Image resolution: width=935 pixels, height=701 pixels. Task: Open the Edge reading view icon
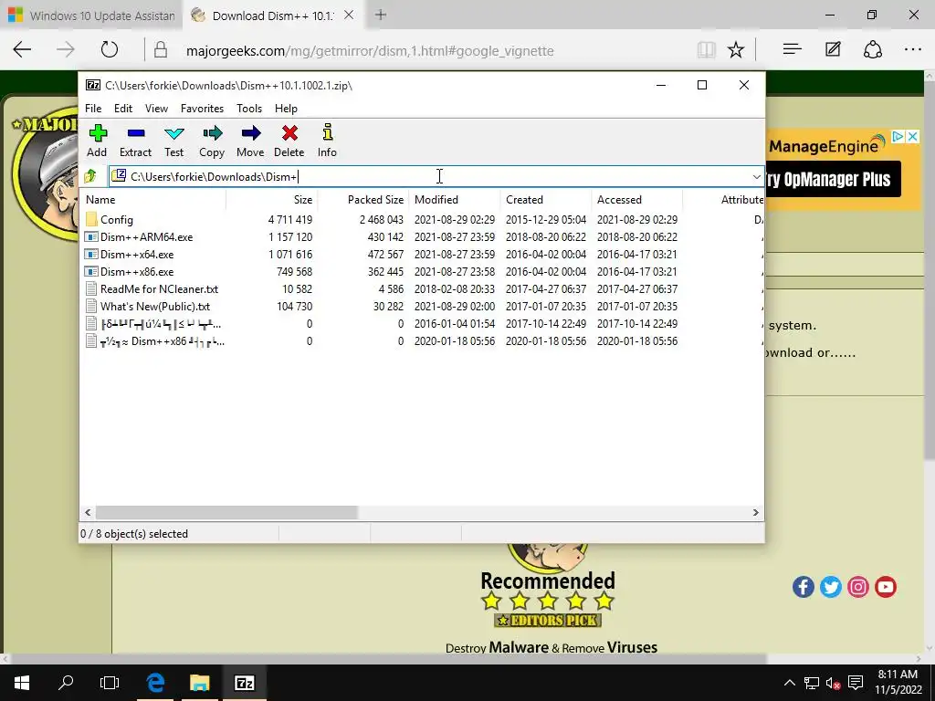point(706,50)
